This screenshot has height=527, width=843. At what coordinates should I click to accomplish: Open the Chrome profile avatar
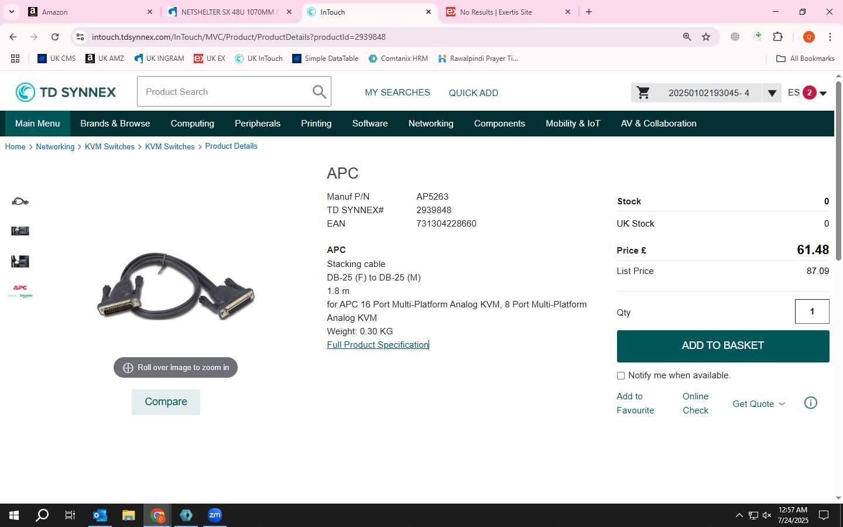(809, 37)
